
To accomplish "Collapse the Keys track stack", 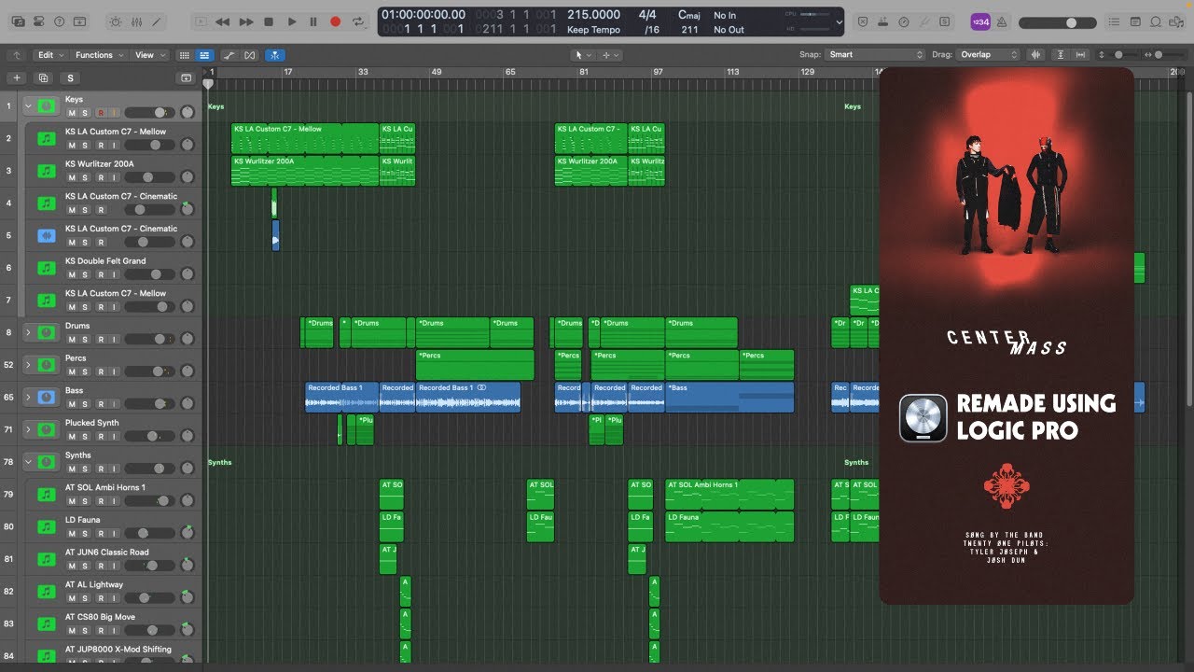I will (28, 106).
